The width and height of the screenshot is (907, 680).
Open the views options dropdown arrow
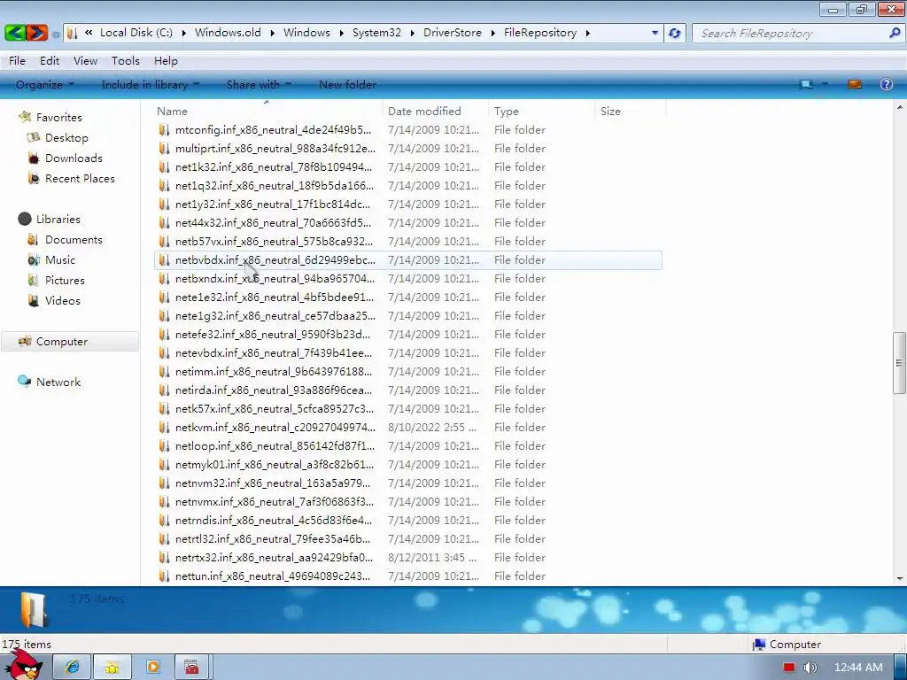point(825,84)
